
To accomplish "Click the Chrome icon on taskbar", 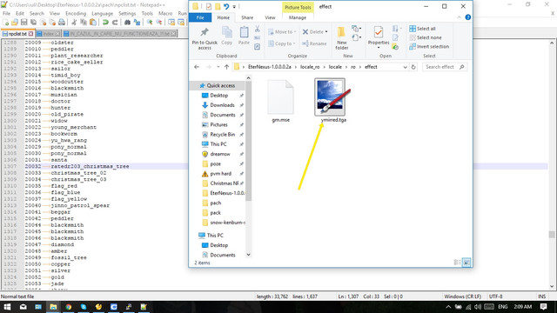I will [x=68, y=307].
